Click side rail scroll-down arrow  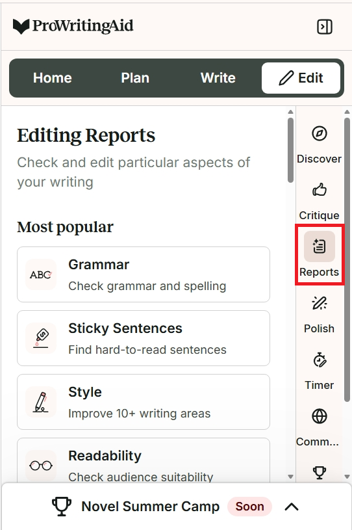pyautogui.click(x=347, y=477)
